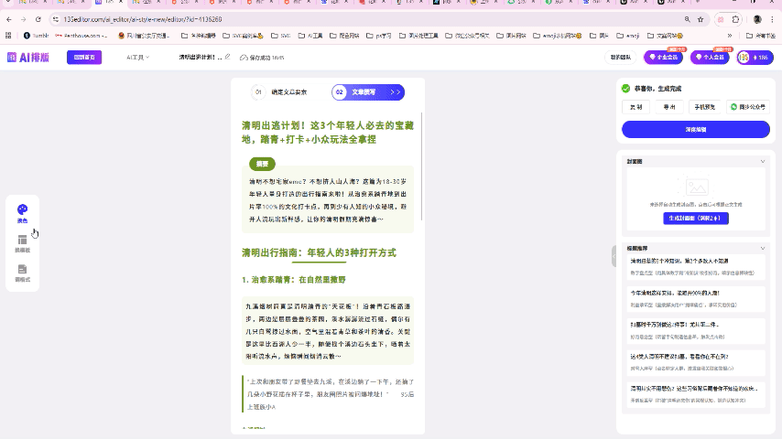Click the 导出 export button
782x439 pixels.
point(669,107)
